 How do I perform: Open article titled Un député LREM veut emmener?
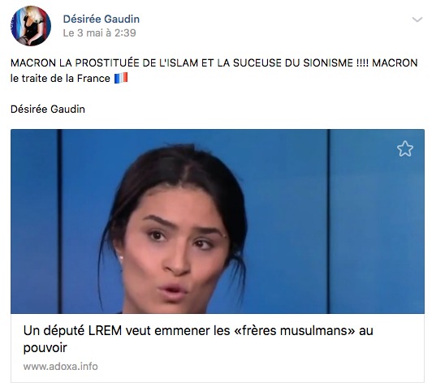click(198, 339)
